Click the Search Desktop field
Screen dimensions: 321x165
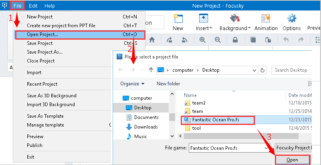pos(291,70)
